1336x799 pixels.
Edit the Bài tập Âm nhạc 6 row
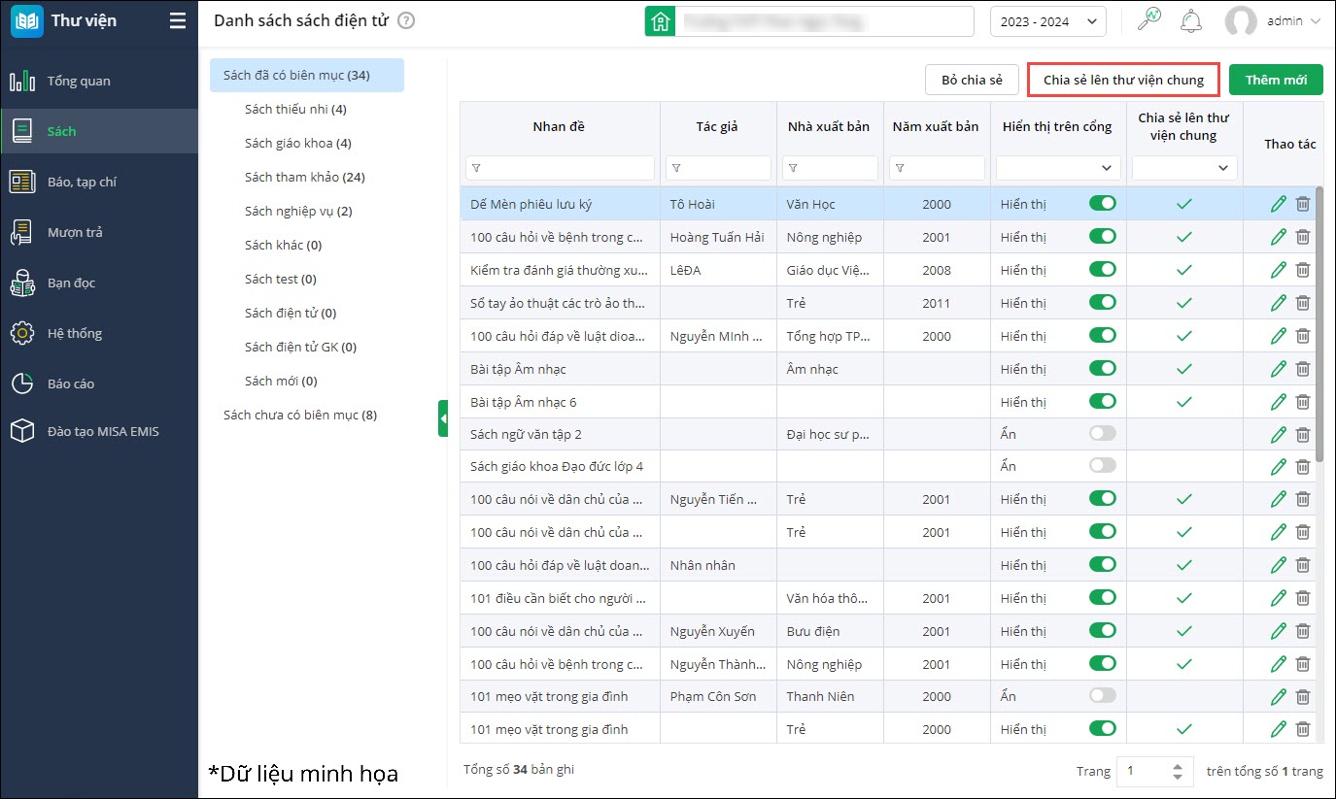point(1279,402)
